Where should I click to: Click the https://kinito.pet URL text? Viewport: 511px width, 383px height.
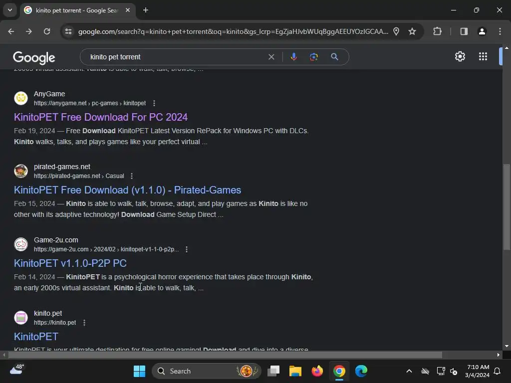pos(55,323)
